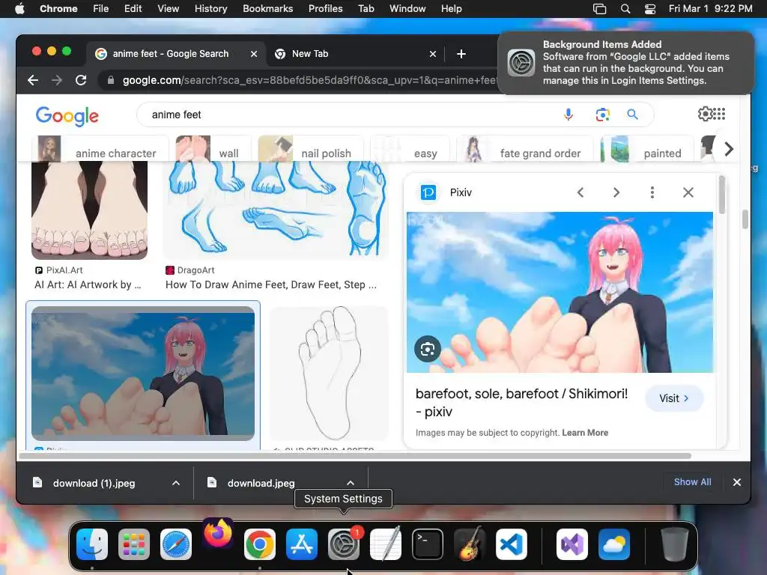Click the Chrome address bar URL
The image size is (767, 575).
tap(309, 80)
